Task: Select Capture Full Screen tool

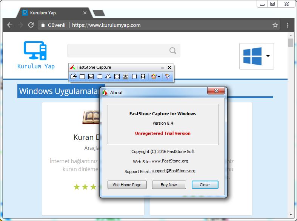Action: pyautogui.click(x=117, y=77)
